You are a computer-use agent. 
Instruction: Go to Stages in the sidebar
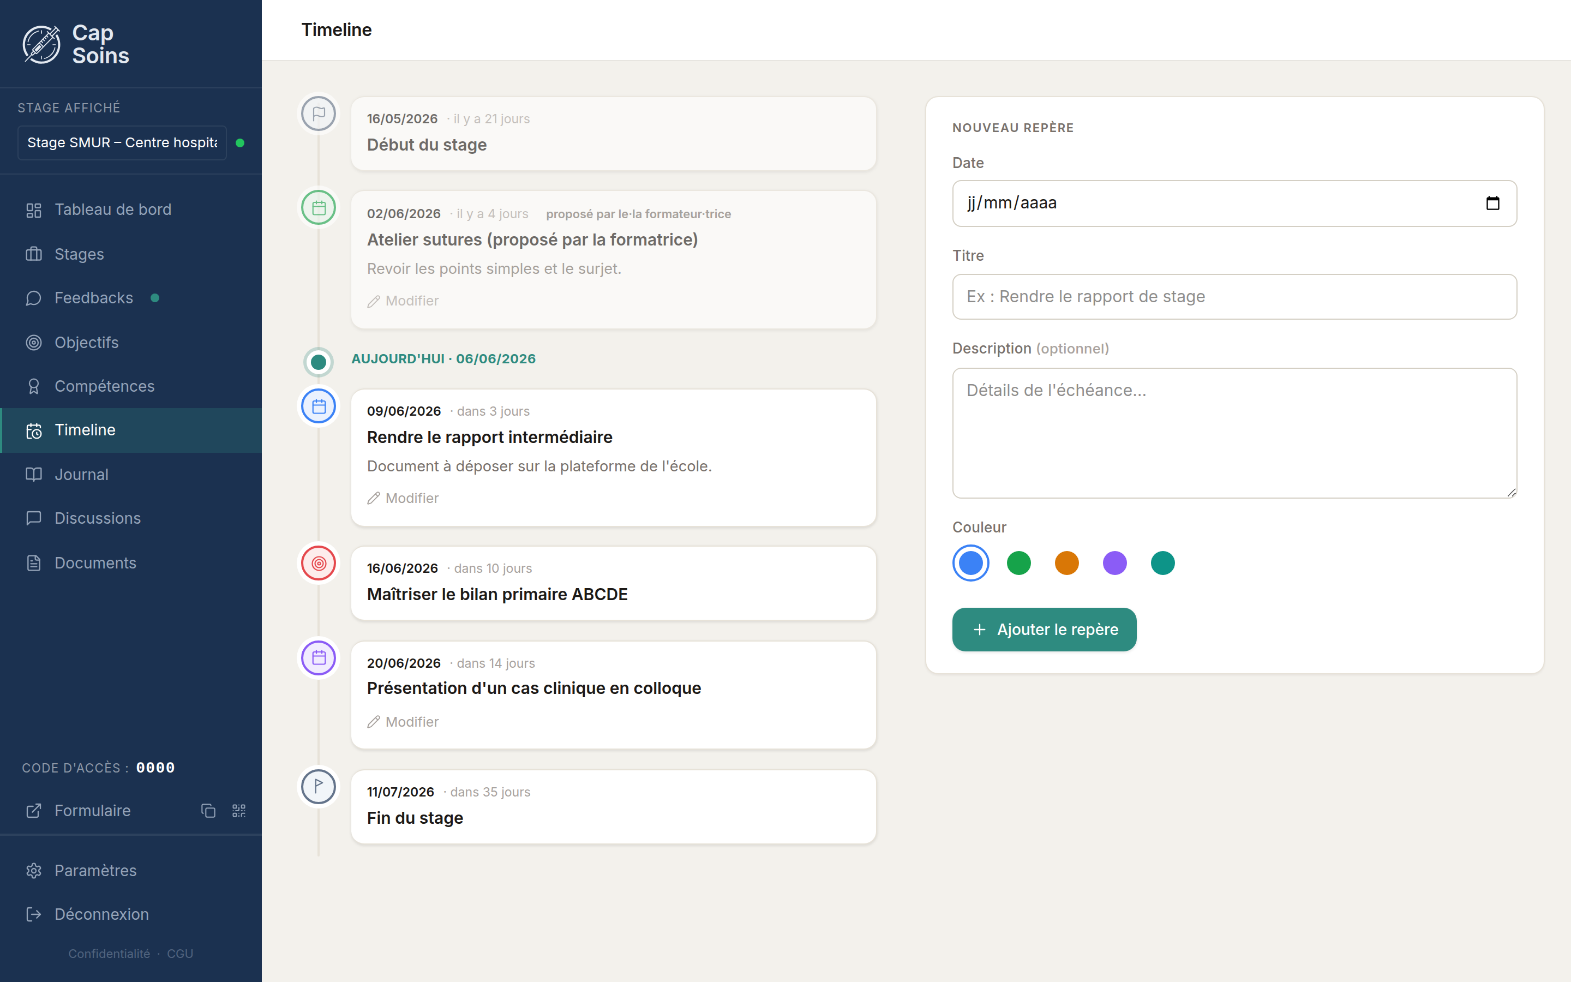131,254
